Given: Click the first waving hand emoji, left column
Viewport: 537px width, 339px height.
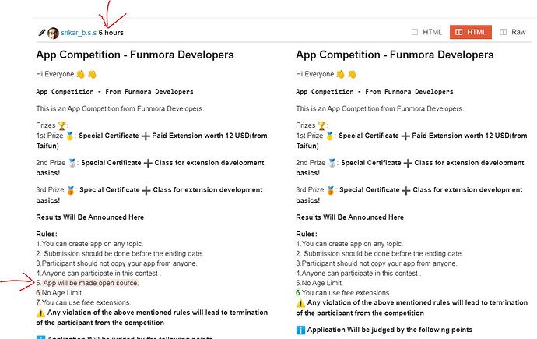Looking at the screenshot, I should [80, 74].
